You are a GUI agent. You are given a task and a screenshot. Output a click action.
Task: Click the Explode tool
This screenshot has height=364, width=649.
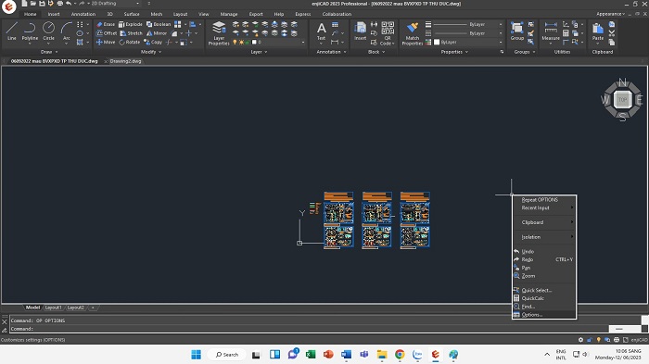(x=131, y=24)
